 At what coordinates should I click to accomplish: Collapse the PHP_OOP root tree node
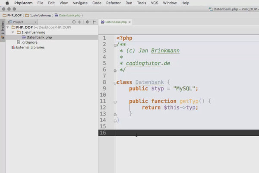tap(8, 27)
